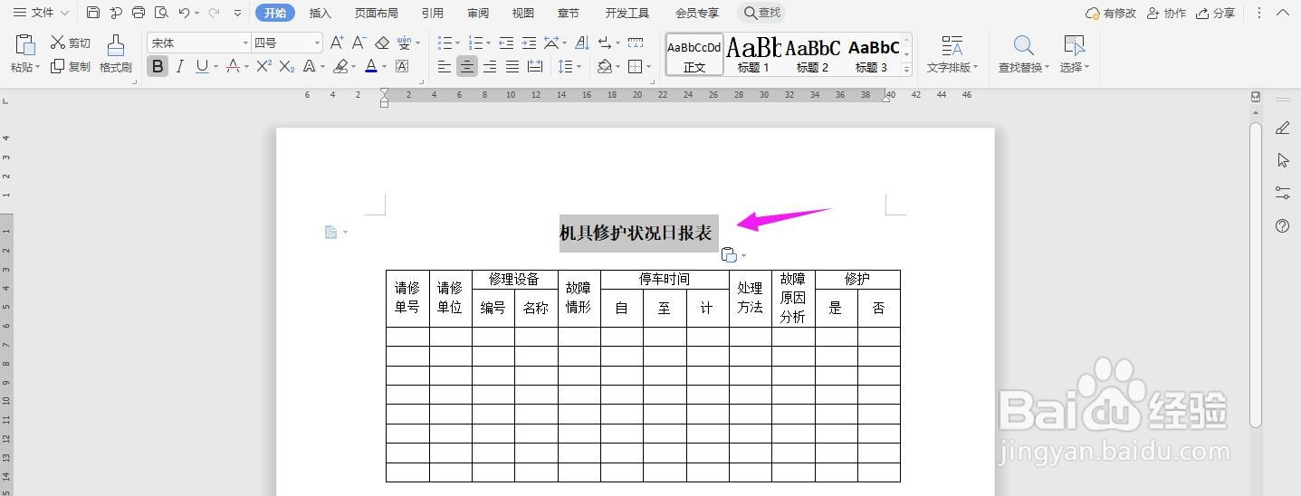Toggle Underline formatting
The width and height of the screenshot is (1301, 496).
pyautogui.click(x=202, y=66)
